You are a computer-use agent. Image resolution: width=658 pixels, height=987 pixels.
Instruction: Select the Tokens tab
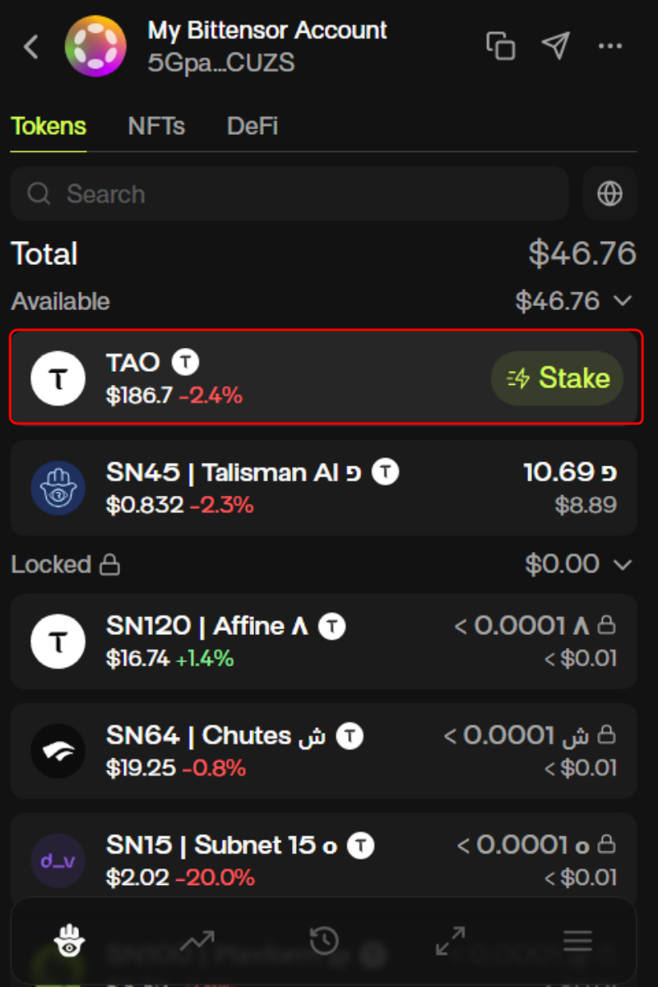click(x=49, y=127)
